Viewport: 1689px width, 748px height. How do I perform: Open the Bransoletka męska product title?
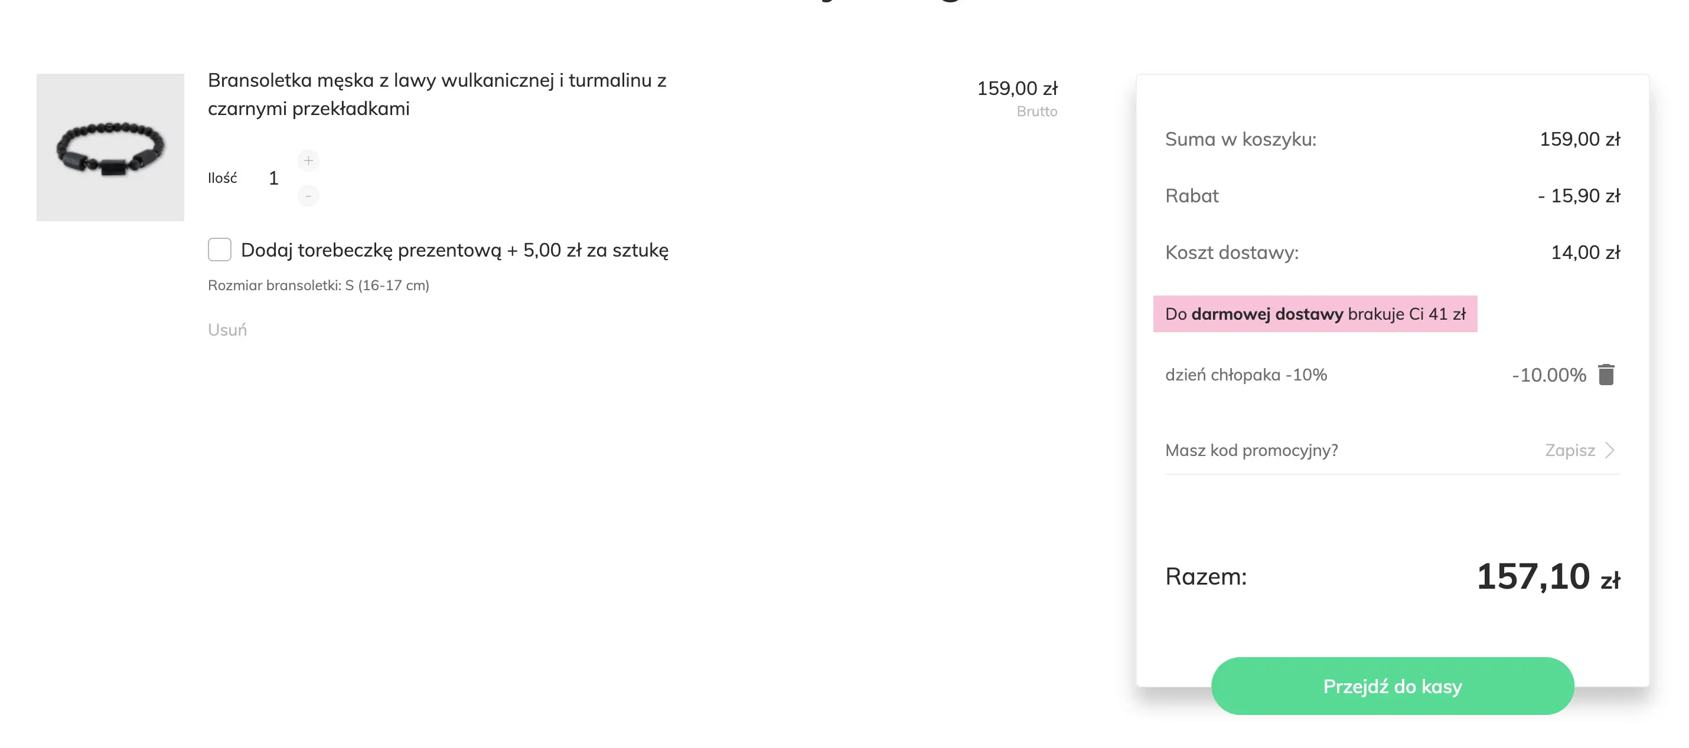(436, 94)
